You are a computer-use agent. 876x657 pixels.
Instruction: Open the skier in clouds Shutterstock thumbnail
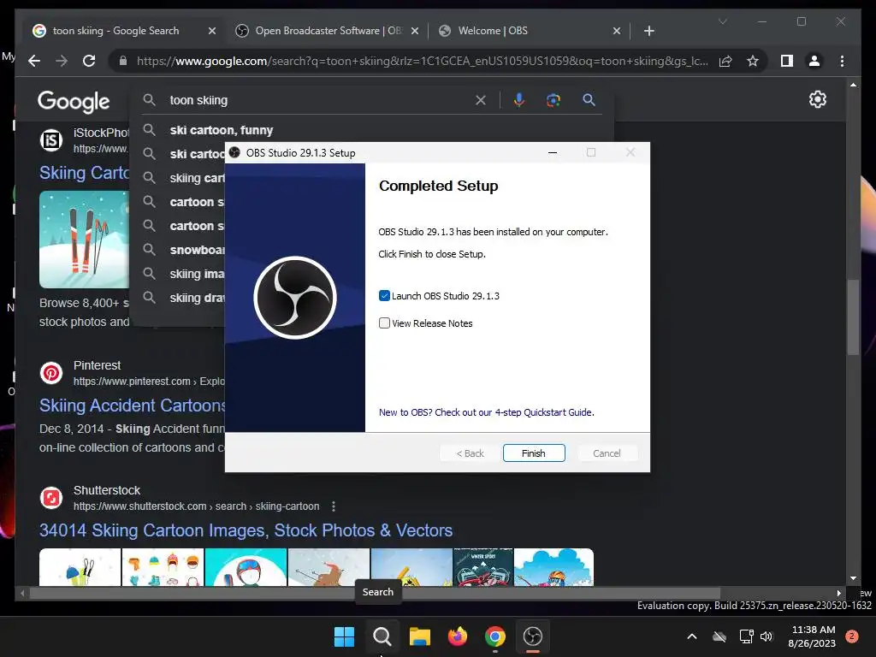[x=553, y=567]
